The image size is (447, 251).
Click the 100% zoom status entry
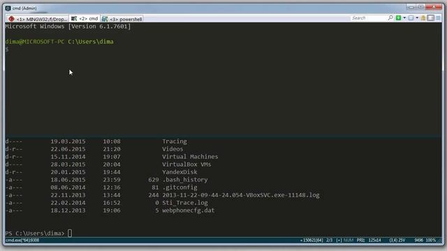click(431, 240)
